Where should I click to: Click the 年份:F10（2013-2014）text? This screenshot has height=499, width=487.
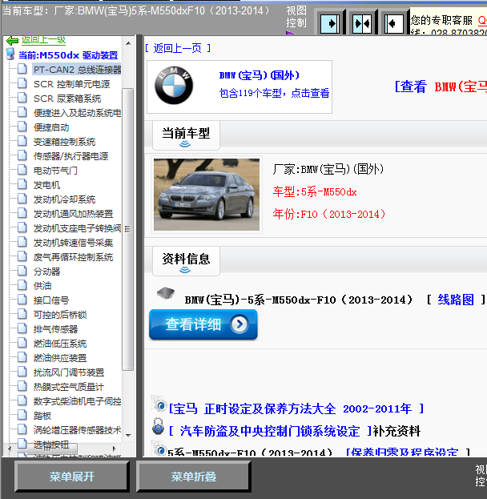(328, 214)
